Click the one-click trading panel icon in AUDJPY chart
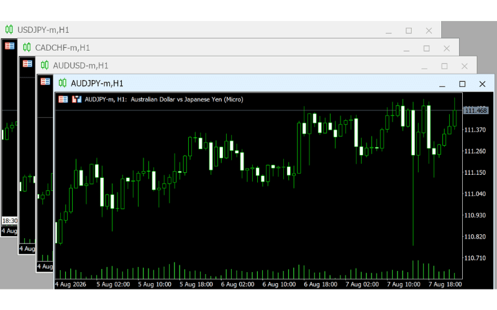497x310 pixels. coord(63,99)
